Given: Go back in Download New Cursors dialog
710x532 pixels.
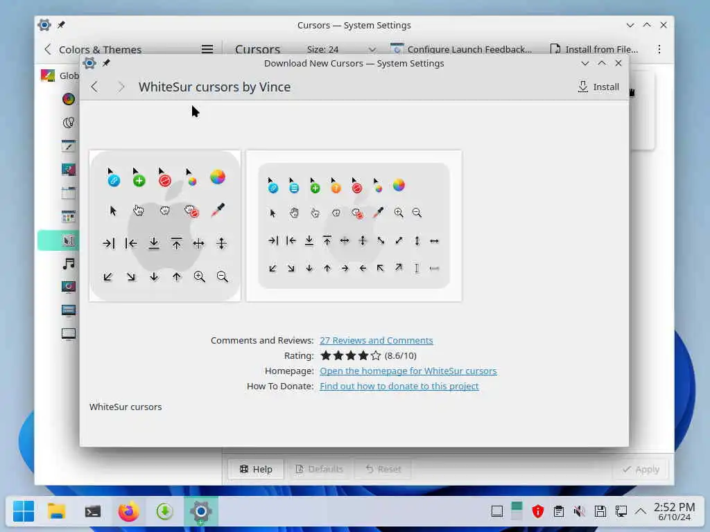Looking at the screenshot, I should 94,87.
